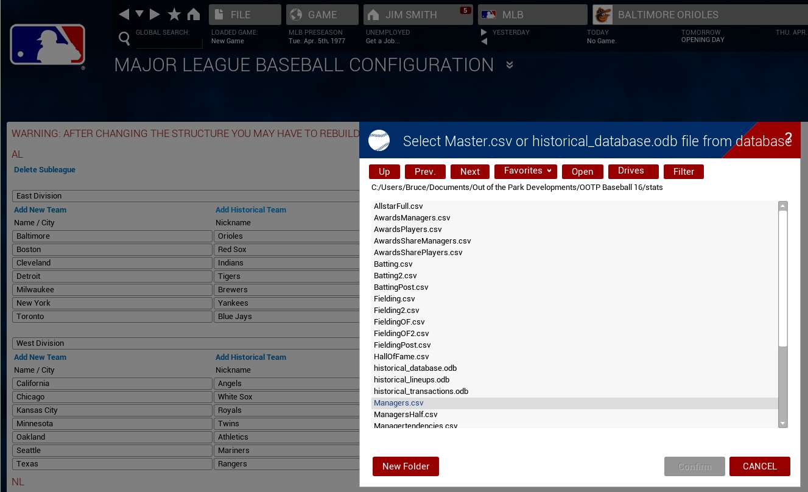
Task: Click the global search magnifier icon
Action: (124, 39)
